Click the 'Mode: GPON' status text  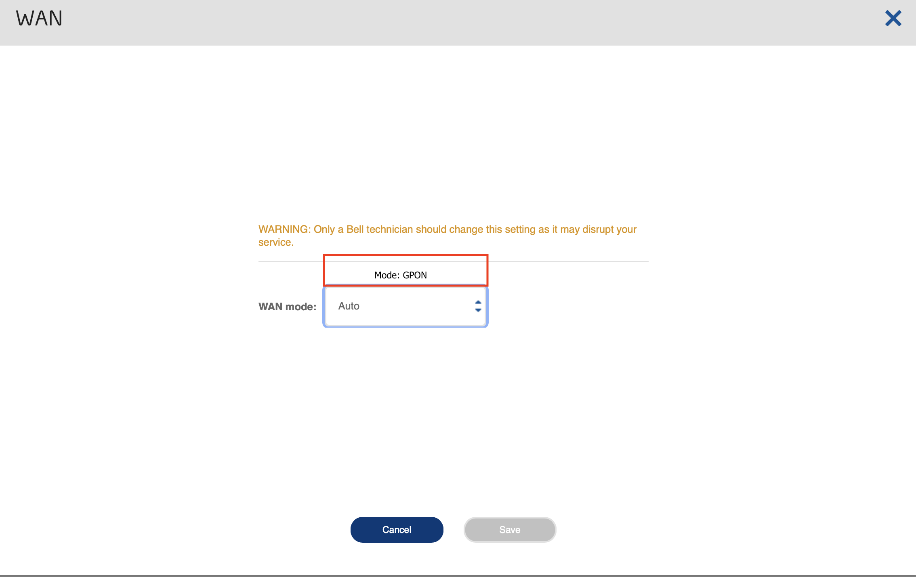pos(400,275)
